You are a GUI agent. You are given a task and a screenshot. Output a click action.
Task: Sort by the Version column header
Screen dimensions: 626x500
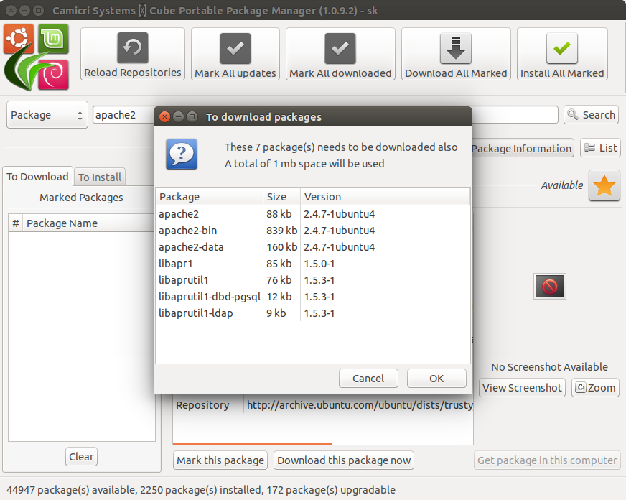click(386, 197)
